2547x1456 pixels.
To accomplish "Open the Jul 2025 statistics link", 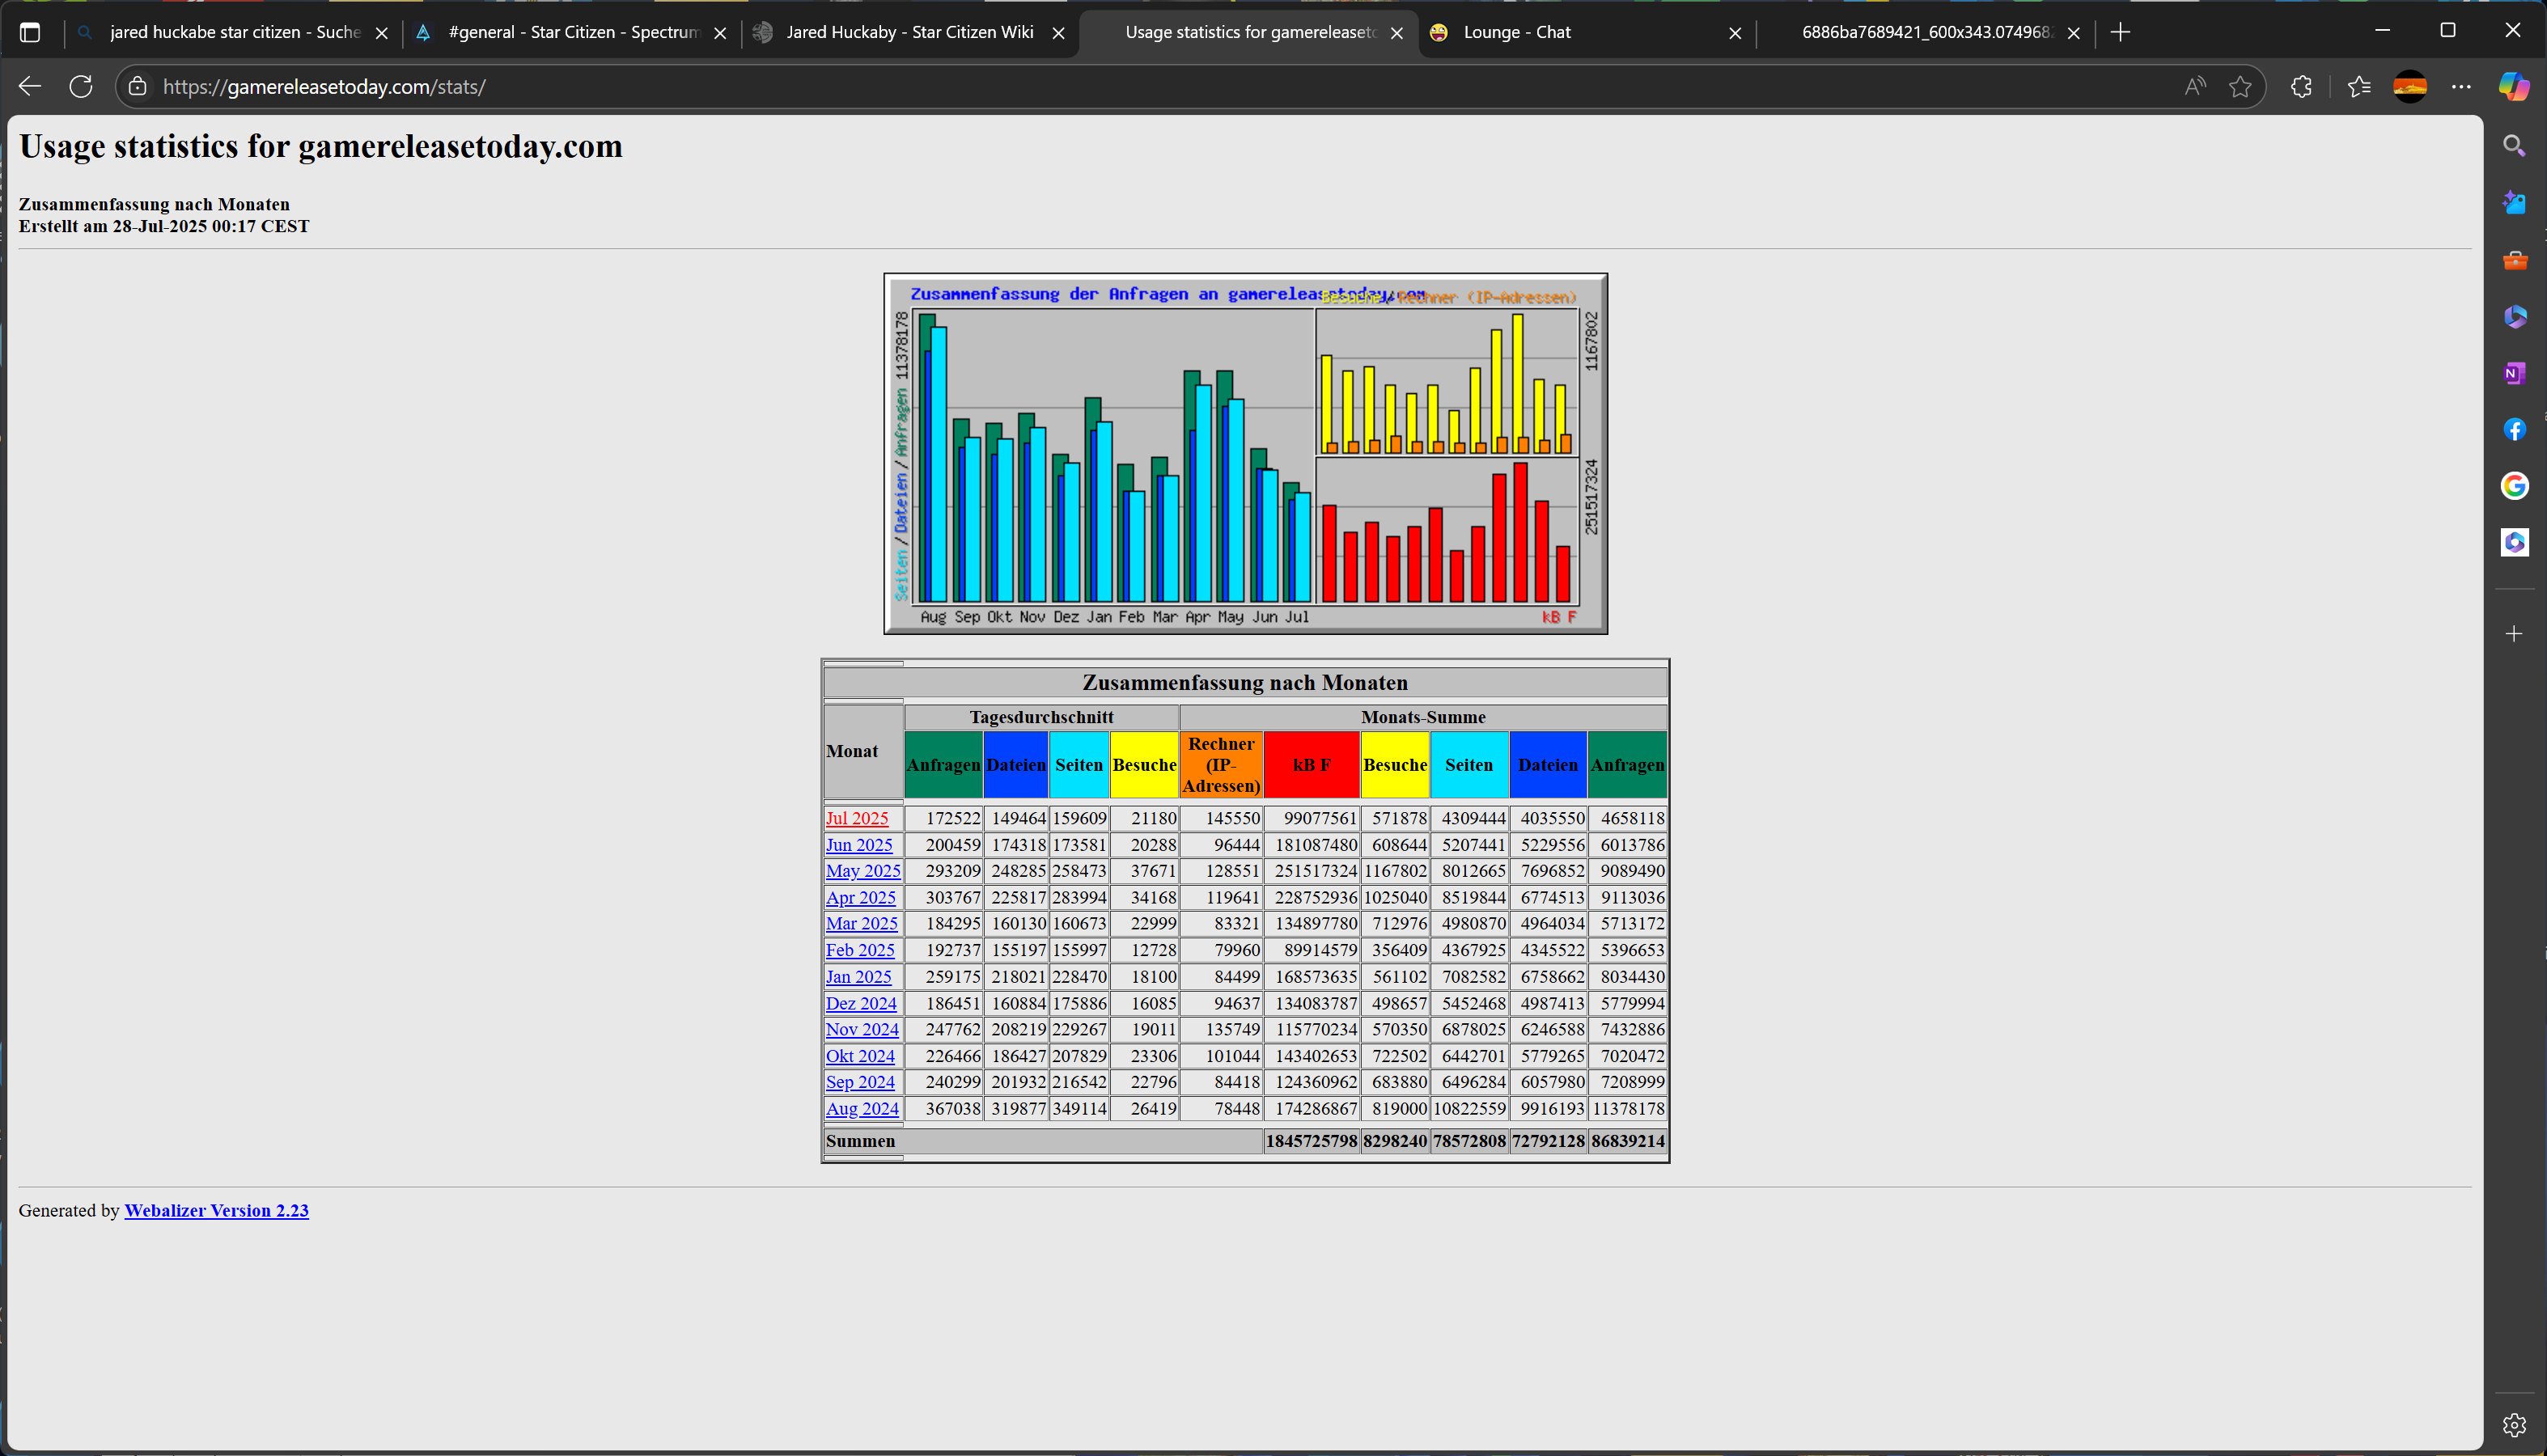I will 856,818.
